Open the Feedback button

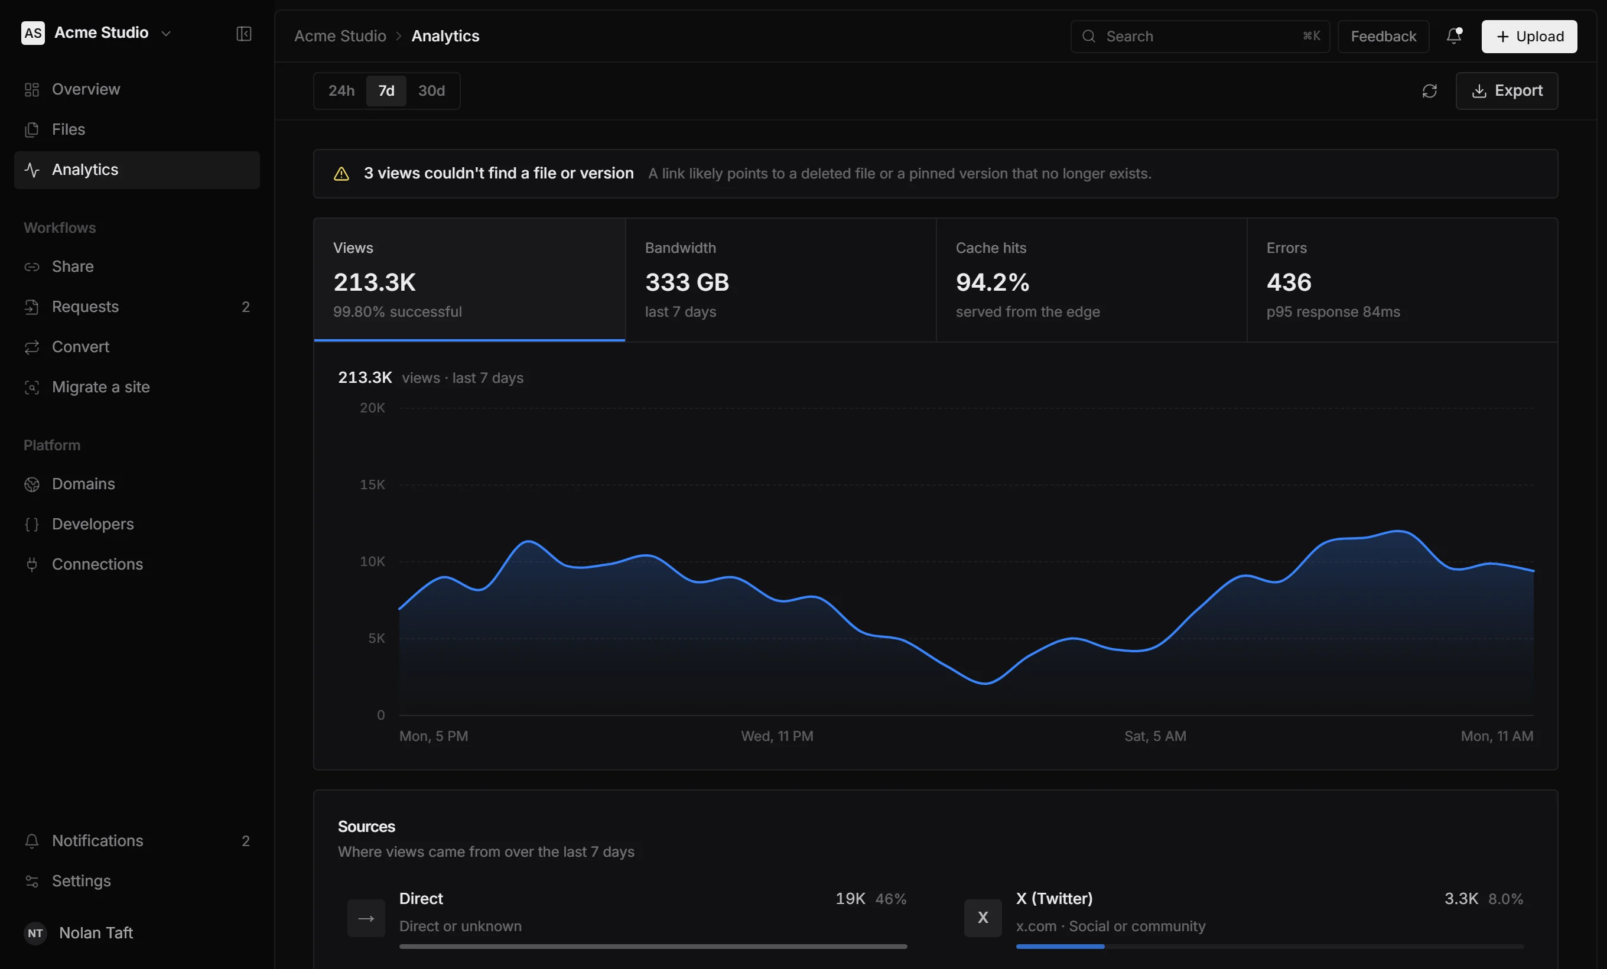tap(1383, 37)
